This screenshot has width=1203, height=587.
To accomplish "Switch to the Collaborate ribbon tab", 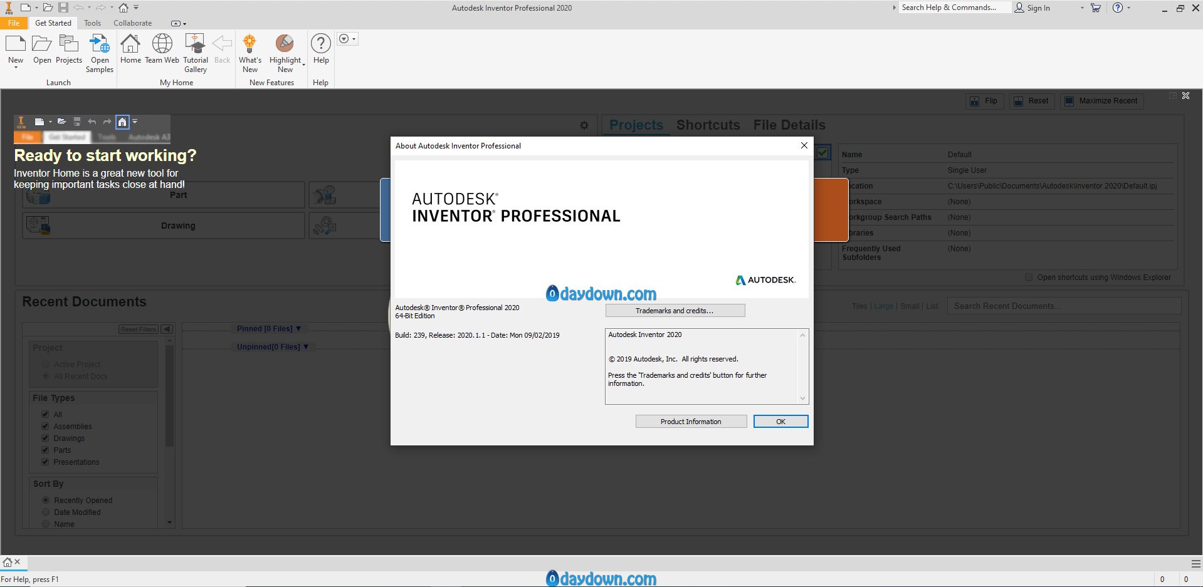I will 132,23.
